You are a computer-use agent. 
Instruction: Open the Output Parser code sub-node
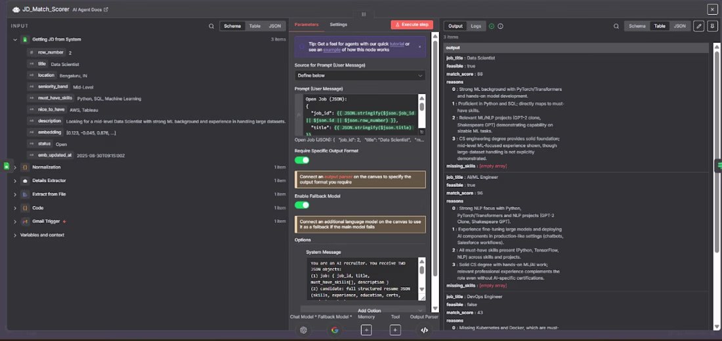click(425, 330)
